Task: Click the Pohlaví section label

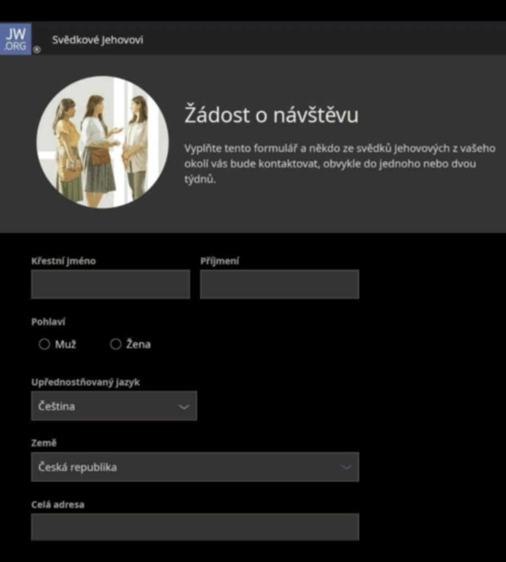Action: point(48,322)
